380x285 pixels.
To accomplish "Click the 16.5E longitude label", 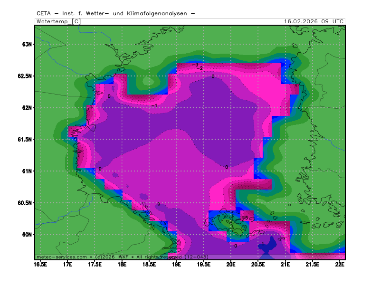I will click(x=40, y=264).
